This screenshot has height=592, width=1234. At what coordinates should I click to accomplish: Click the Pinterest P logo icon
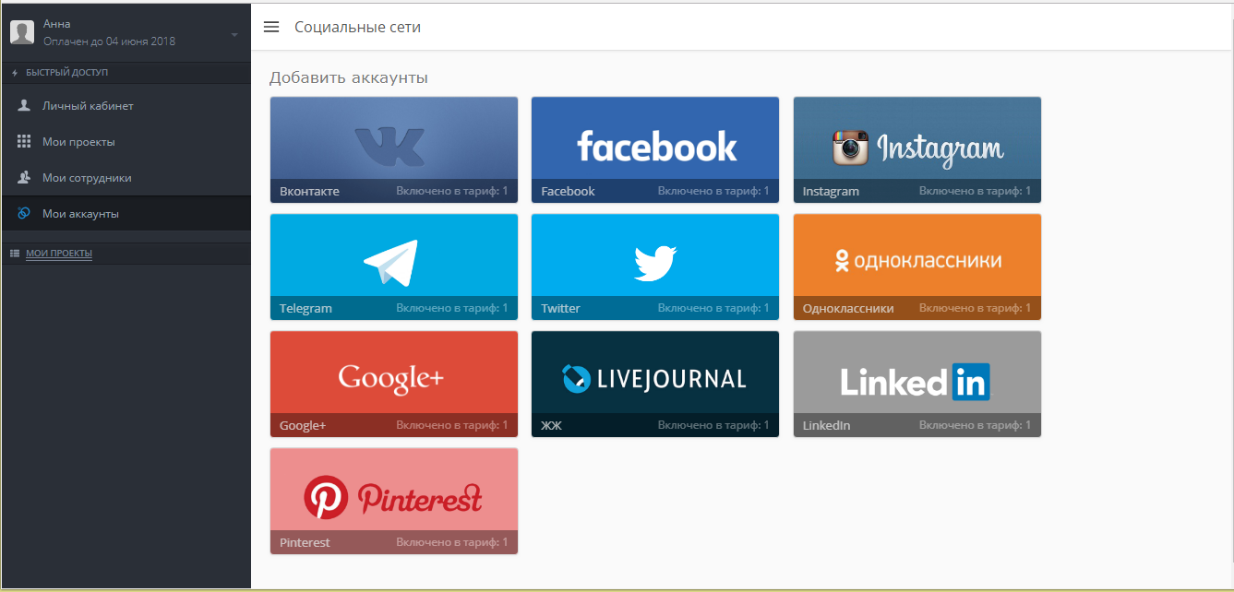[x=326, y=498]
